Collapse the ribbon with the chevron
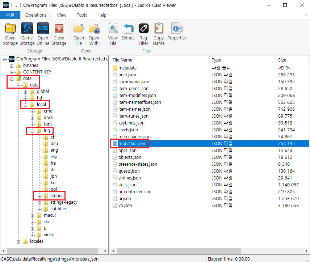The width and height of the screenshot is (310, 262). tap(306, 15)
